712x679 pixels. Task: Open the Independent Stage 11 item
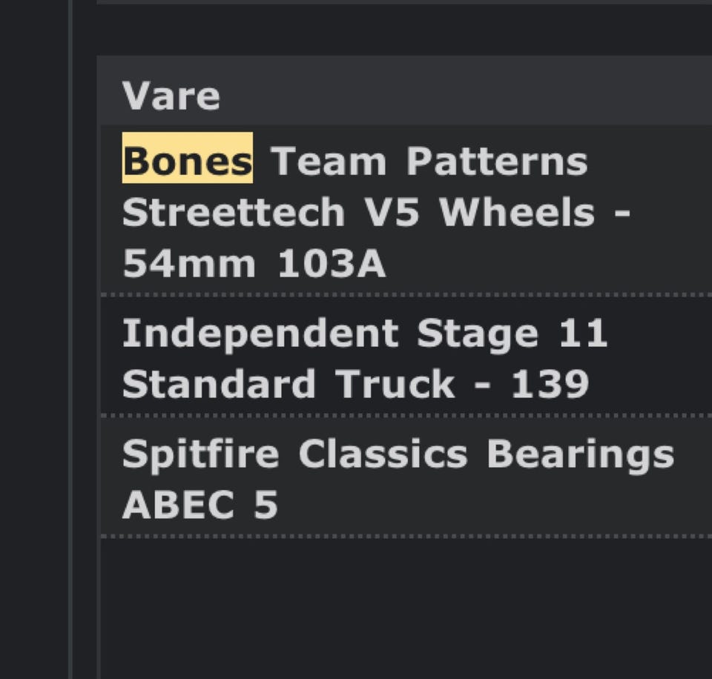pyautogui.click(x=364, y=333)
